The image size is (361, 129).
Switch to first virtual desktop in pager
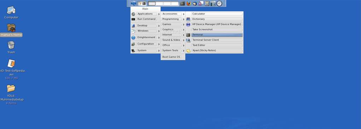[152, 4]
